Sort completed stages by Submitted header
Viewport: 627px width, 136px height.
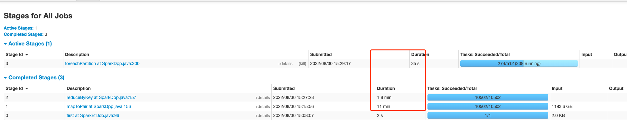coord(284,88)
